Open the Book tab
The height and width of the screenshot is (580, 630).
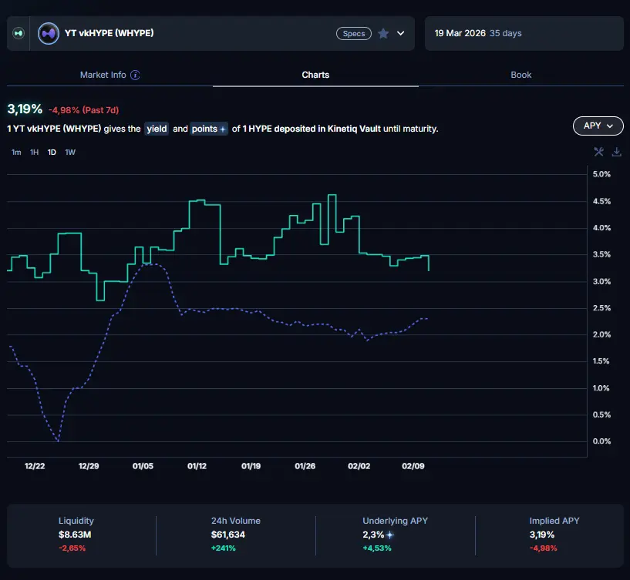click(x=521, y=75)
